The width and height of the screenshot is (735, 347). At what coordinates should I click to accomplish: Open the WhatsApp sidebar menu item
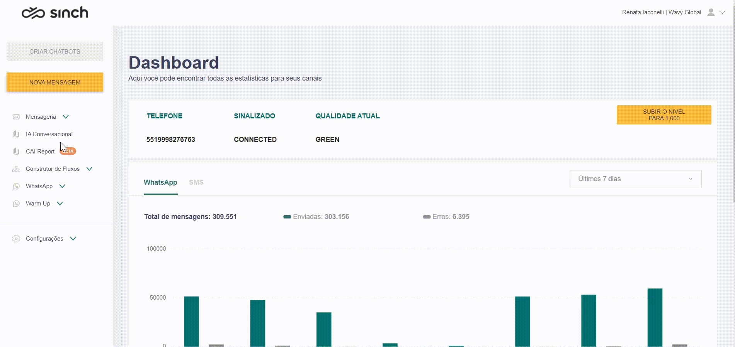[x=39, y=186]
